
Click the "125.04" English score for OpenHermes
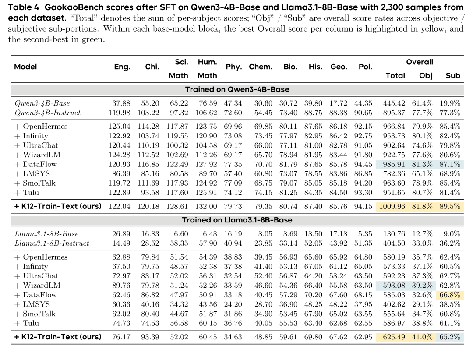119,127
